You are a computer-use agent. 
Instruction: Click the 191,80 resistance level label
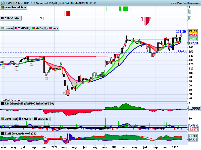tap(181, 32)
